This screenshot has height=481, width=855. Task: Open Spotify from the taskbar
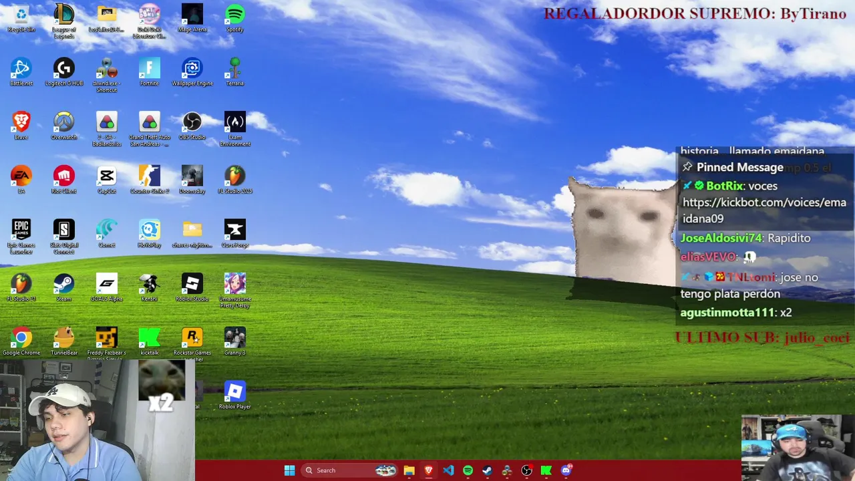point(468,470)
